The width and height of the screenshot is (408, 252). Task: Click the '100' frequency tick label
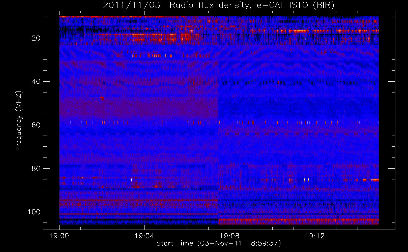pos(34,212)
